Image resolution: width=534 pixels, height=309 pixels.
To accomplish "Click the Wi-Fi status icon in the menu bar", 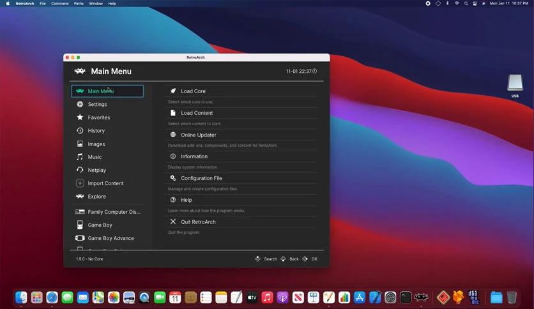I will [457, 3].
